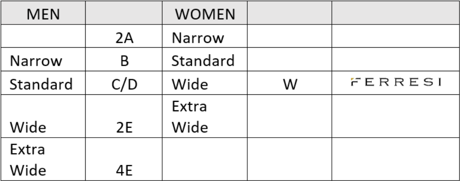Click Standard in the men's column

41,84
